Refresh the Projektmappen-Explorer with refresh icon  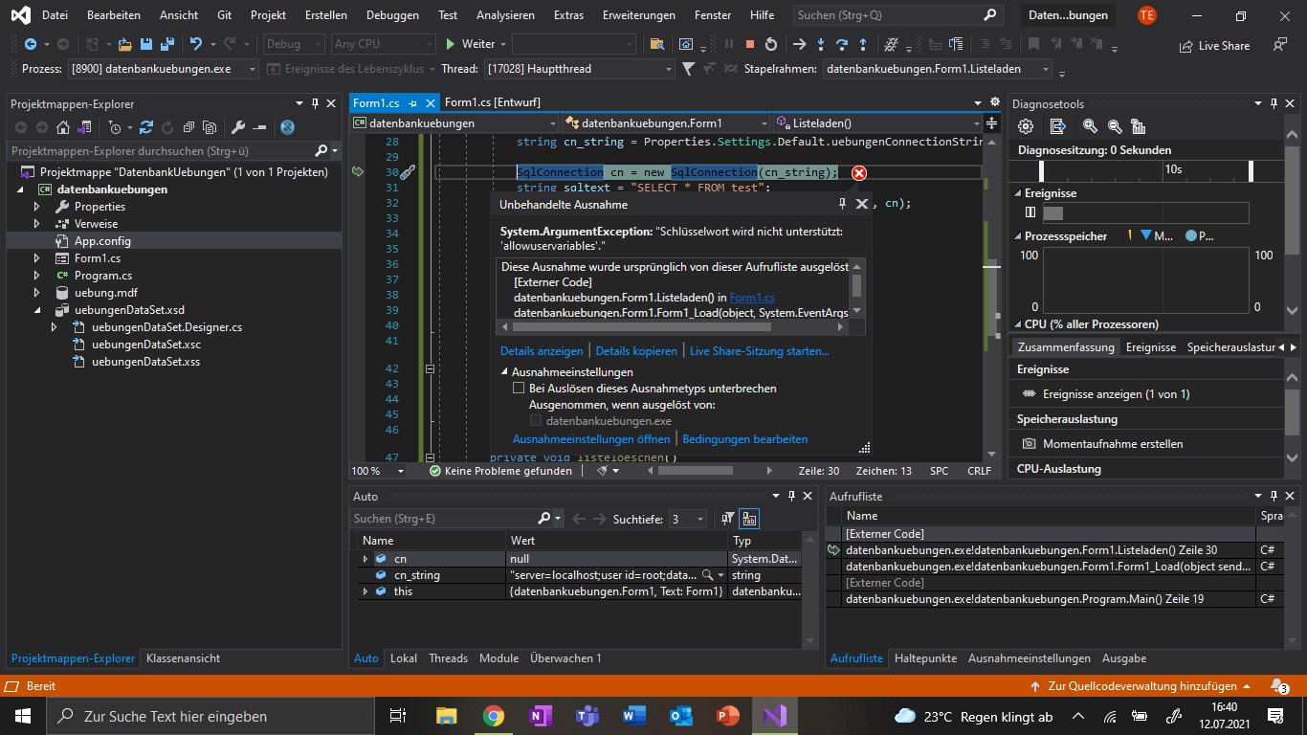[146, 126]
